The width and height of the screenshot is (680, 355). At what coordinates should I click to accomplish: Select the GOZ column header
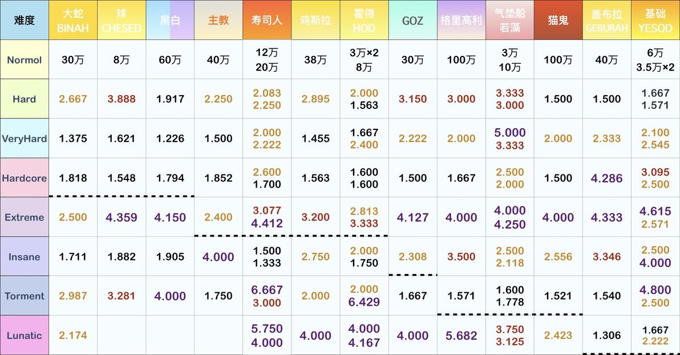412,21
